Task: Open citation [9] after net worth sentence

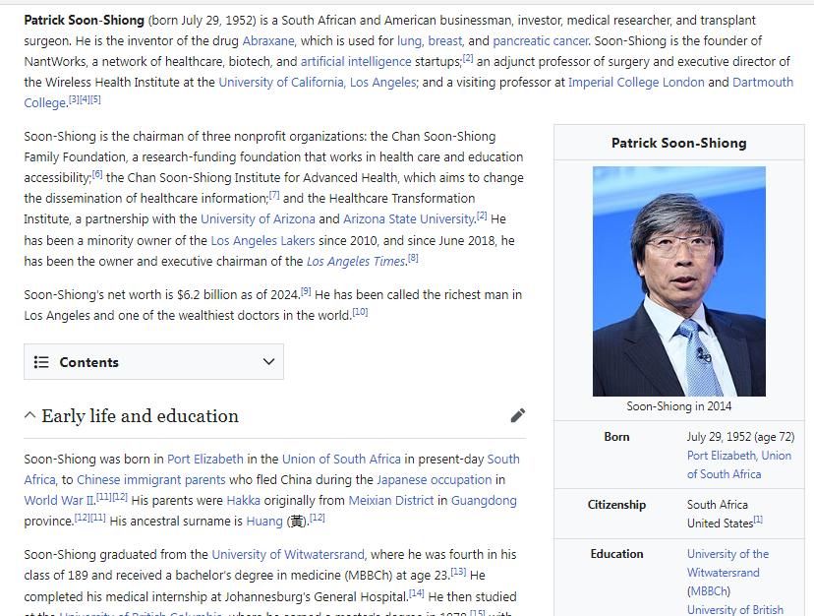Action: [x=306, y=291]
